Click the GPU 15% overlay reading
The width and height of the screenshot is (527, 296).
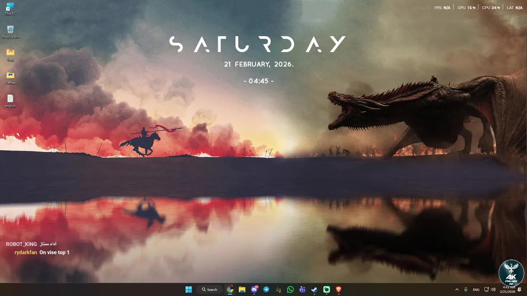click(x=466, y=8)
